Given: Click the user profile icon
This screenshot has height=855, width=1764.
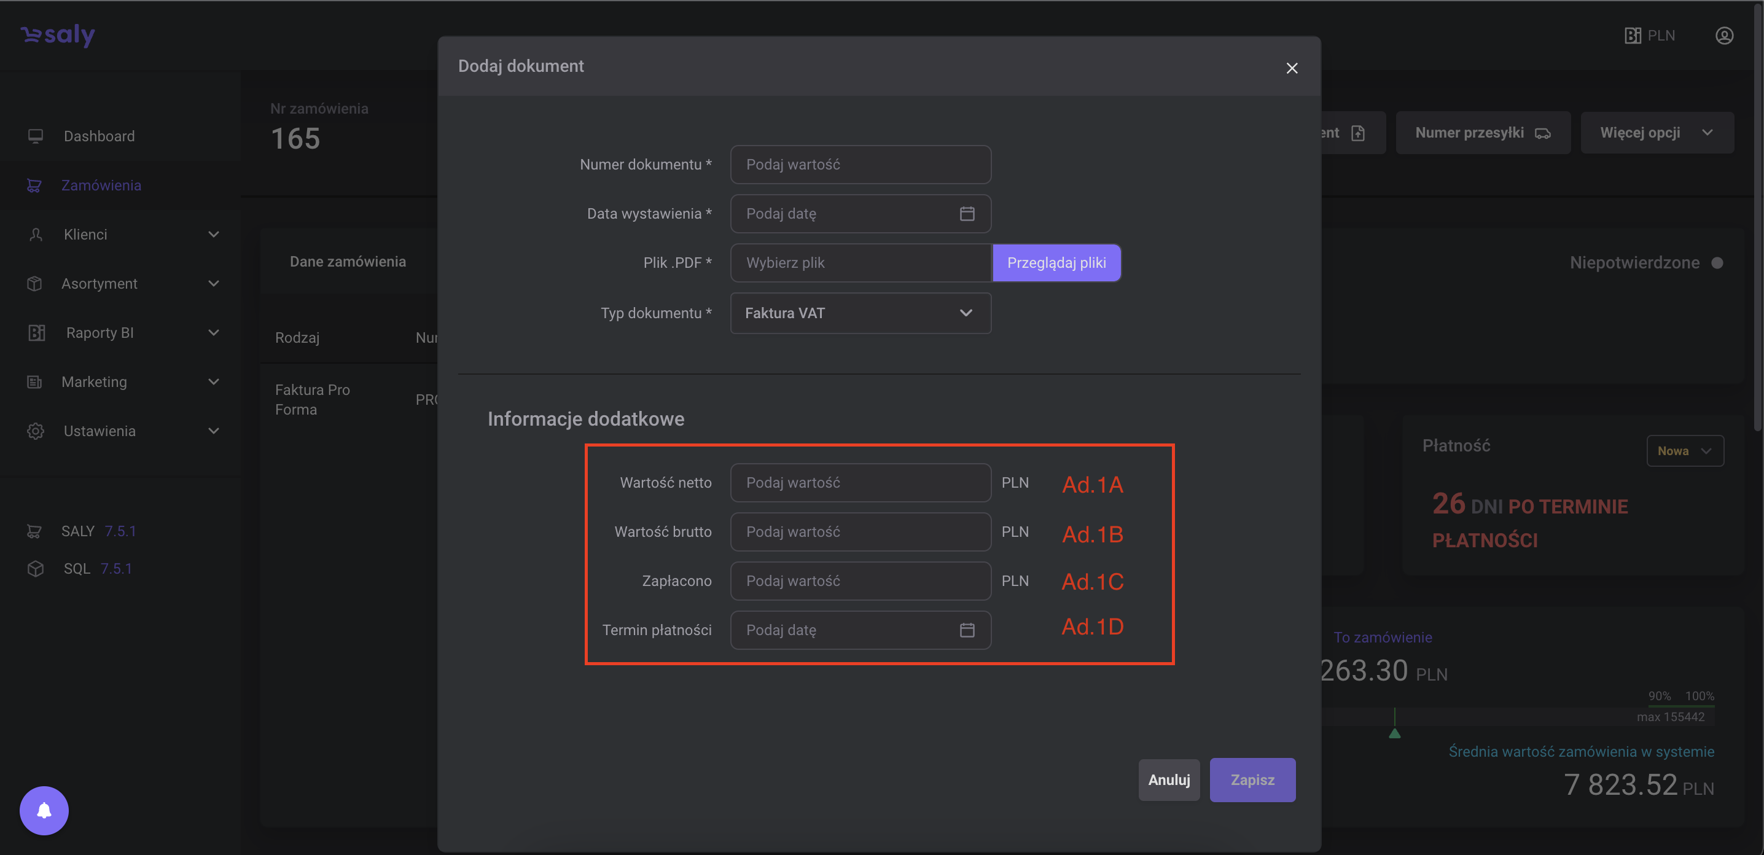Looking at the screenshot, I should (1723, 36).
